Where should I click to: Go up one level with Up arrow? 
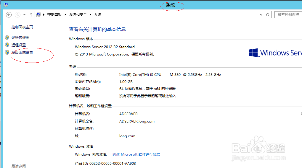coord(31,15)
